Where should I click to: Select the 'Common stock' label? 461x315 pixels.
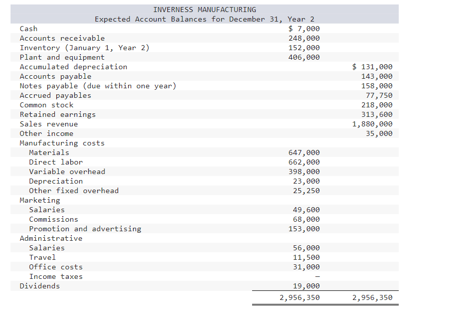point(47,105)
